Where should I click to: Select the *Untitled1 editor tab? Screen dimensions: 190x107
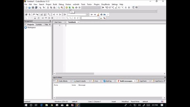(72, 22)
